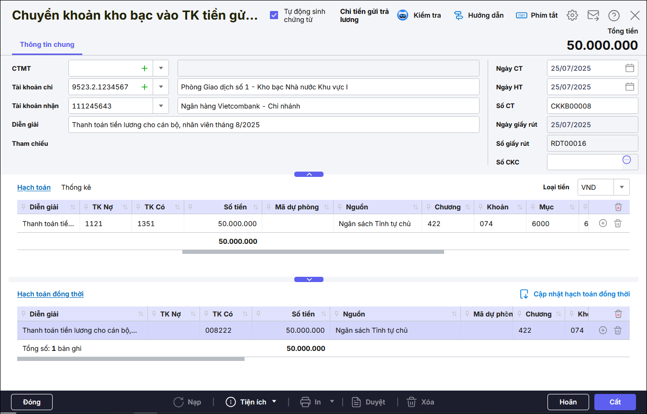Select the Thông tin chung tab
This screenshot has width=647, height=414.
pyautogui.click(x=47, y=44)
